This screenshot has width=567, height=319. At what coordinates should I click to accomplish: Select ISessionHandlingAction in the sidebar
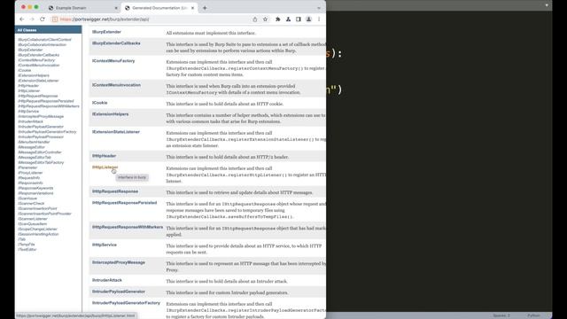coord(38,234)
